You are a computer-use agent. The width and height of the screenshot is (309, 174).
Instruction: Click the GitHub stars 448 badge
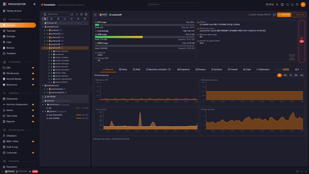(270, 4)
